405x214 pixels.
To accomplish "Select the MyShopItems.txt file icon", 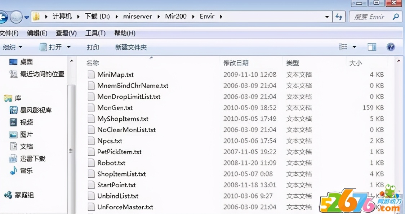I will coord(91,119).
